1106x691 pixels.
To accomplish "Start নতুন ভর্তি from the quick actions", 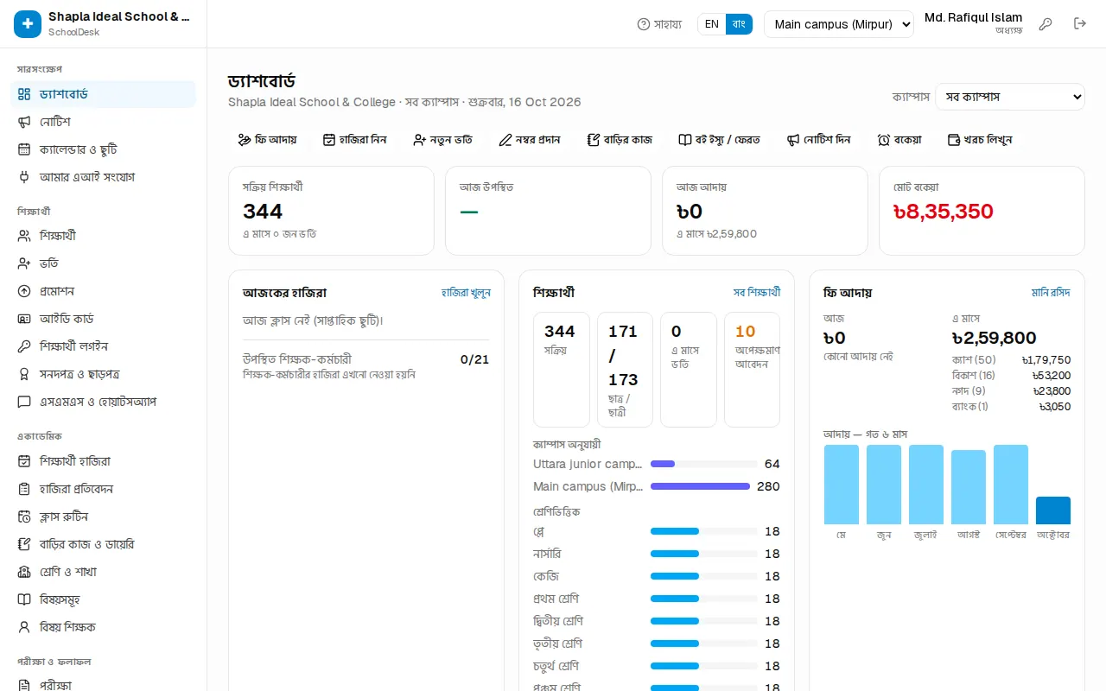I will (x=442, y=140).
